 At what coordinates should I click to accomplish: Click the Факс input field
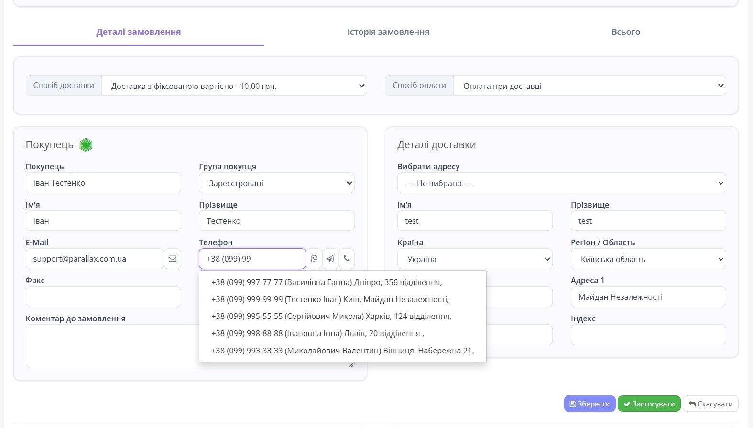(x=103, y=296)
